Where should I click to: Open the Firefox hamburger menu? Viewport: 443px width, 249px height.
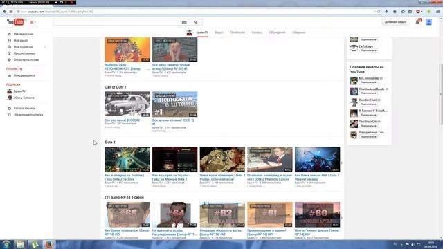click(438, 12)
